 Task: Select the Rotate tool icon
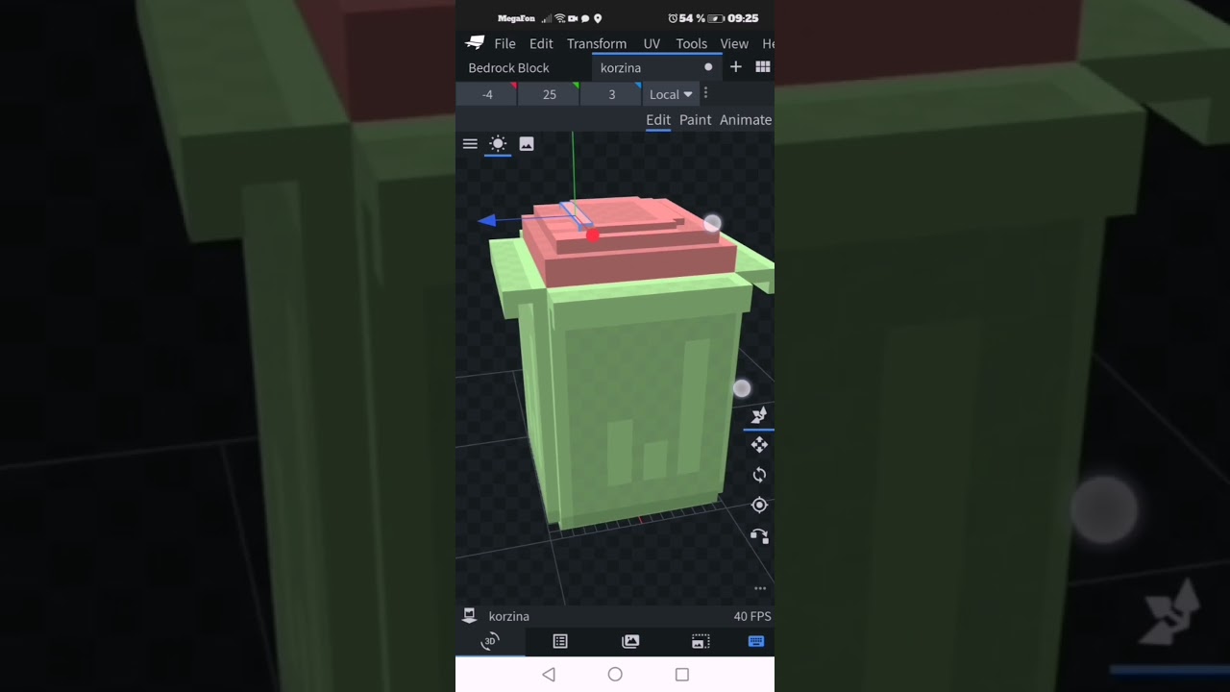pos(759,475)
